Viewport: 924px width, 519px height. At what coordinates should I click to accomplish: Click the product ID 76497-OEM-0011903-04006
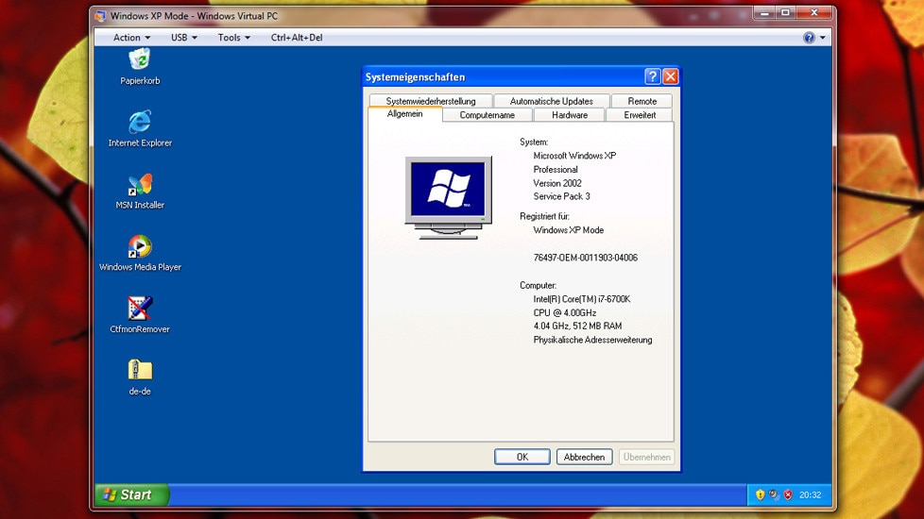click(585, 258)
